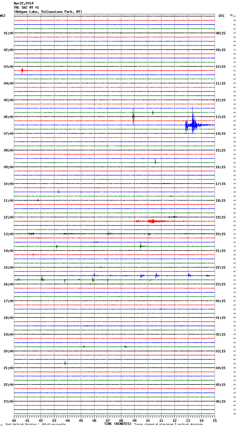Click the 12:15 UTC time label
The height and width of the screenshot is (428, 237).
point(221,100)
